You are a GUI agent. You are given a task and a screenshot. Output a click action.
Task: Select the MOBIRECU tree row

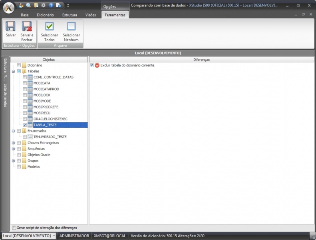point(42,113)
